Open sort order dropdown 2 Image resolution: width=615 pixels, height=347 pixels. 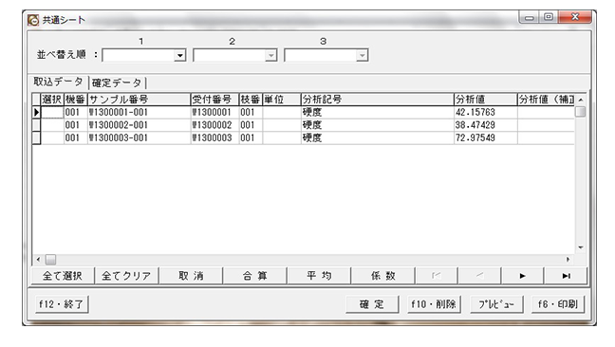[x=271, y=55]
